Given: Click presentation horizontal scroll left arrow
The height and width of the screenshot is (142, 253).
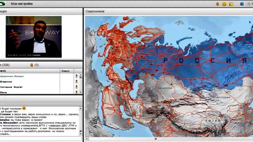Looking at the screenshot, I should point(87,138).
